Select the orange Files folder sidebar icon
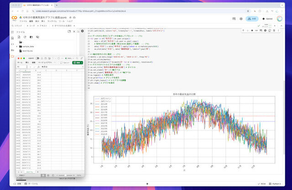 (12, 56)
